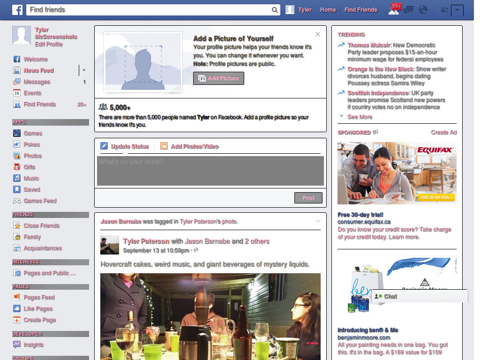Click the Like Pages thumbs-up icon
480x360 pixels.
[17, 308]
